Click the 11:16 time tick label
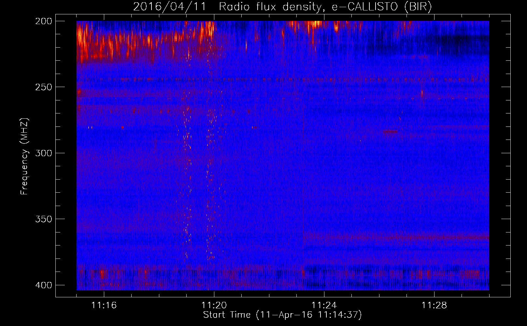Screen dimensions: 527x326 [104, 305]
